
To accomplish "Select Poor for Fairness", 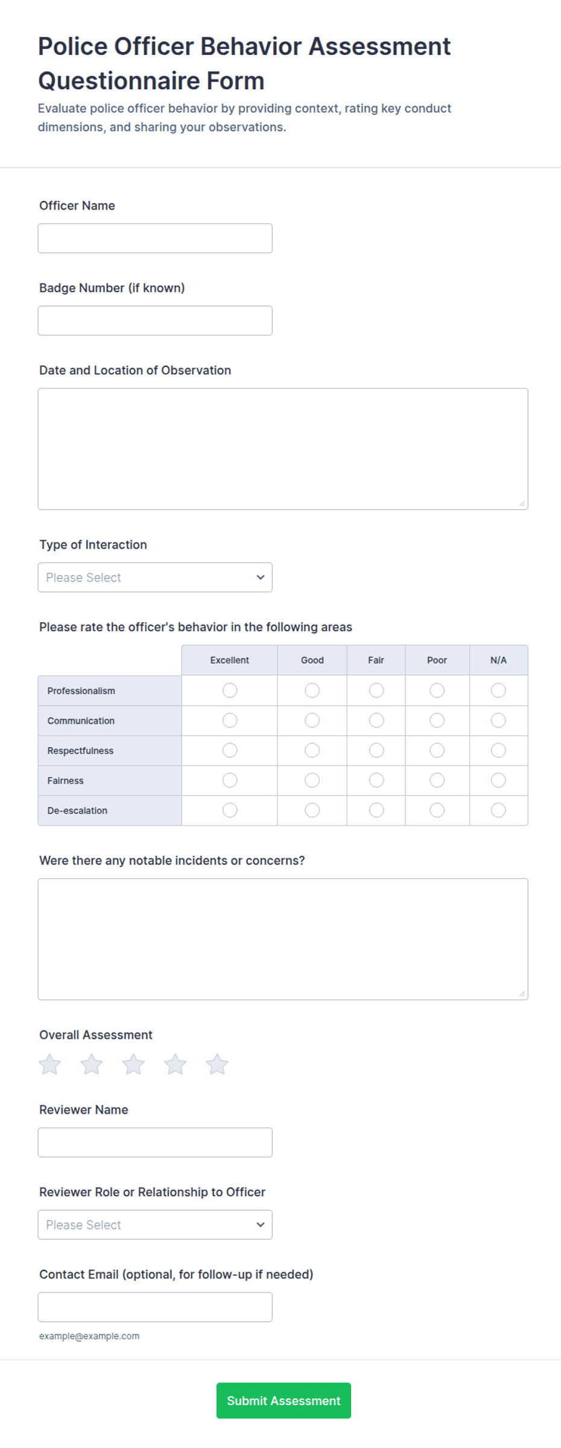I will coord(437,780).
